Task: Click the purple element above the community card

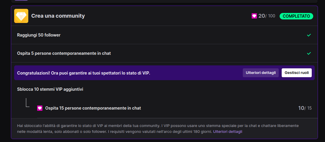Action: click(21, 0)
